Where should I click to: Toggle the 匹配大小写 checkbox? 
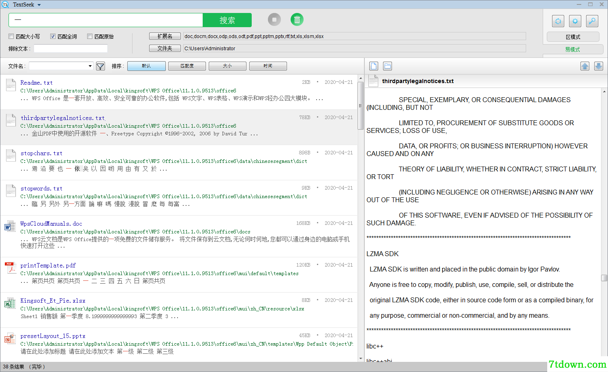11,36
